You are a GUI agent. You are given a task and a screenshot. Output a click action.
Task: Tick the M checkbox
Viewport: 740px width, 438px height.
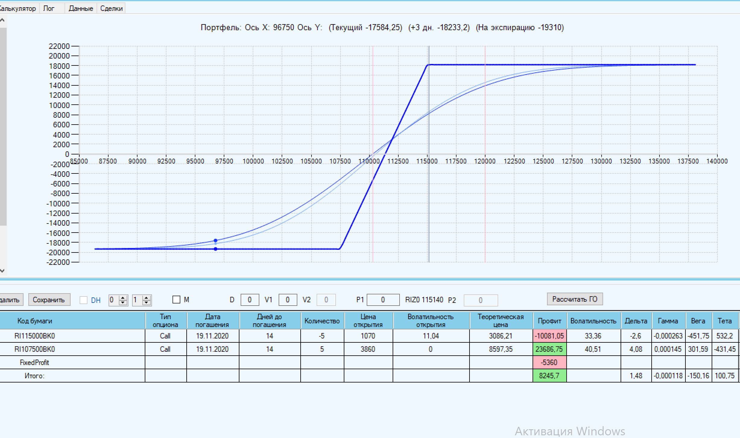176,300
